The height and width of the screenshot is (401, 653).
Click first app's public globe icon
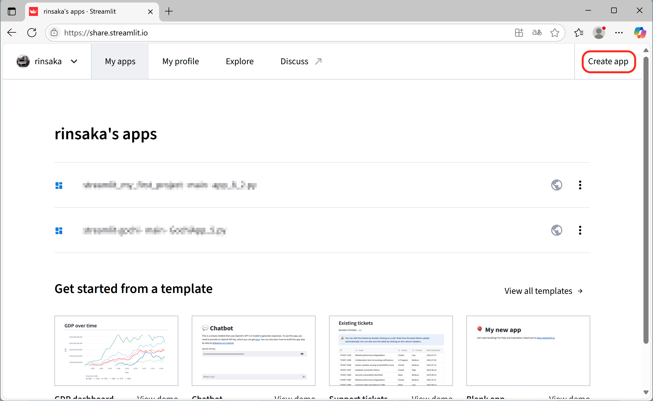556,185
